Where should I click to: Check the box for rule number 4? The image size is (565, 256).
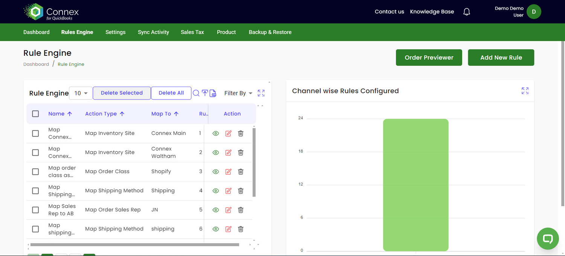(x=35, y=191)
